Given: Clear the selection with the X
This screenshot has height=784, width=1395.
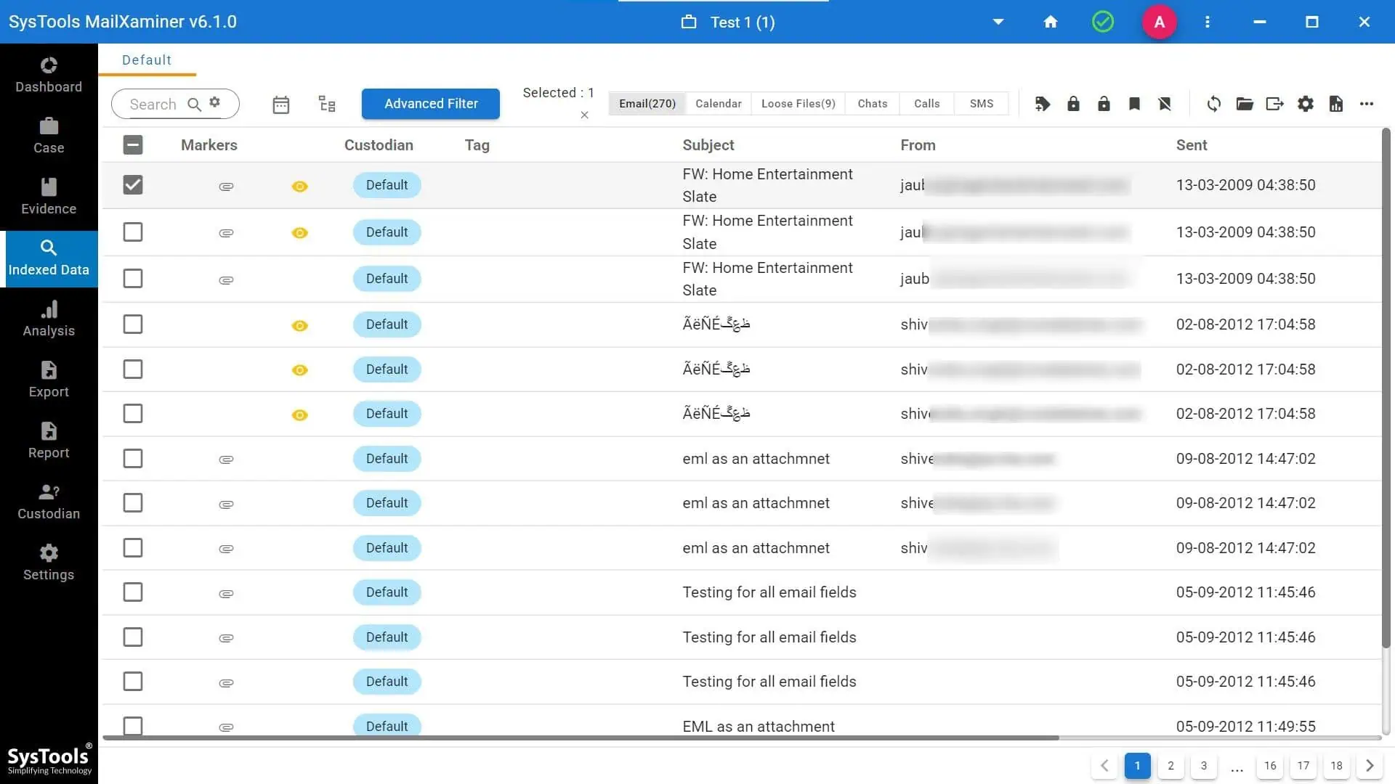Looking at the screenshot, I should click(x=584, y=115).
